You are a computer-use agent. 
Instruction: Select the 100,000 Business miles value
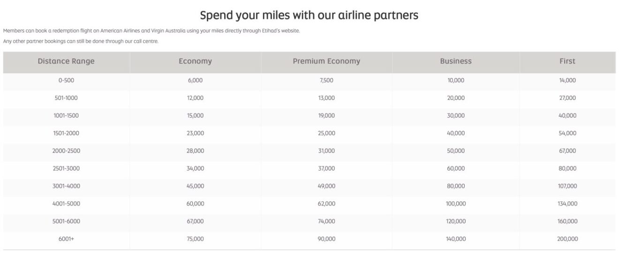click(x=456, y=204)
